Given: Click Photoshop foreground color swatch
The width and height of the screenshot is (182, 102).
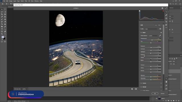Looking at the screenshot, I should [x=3, y=37].
